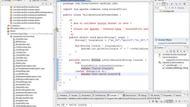The image size is (190, 107).
Task: Toggle Scroll Lock in Console toolbar
Action: [164, 101]
